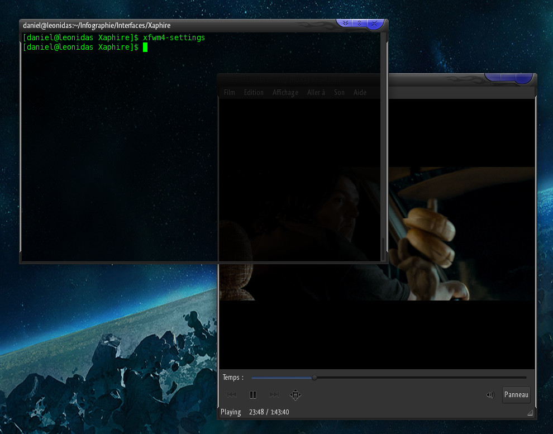Click the terminal prompt cursor line
The image size is (553, 434).
(x=85, y=47)
